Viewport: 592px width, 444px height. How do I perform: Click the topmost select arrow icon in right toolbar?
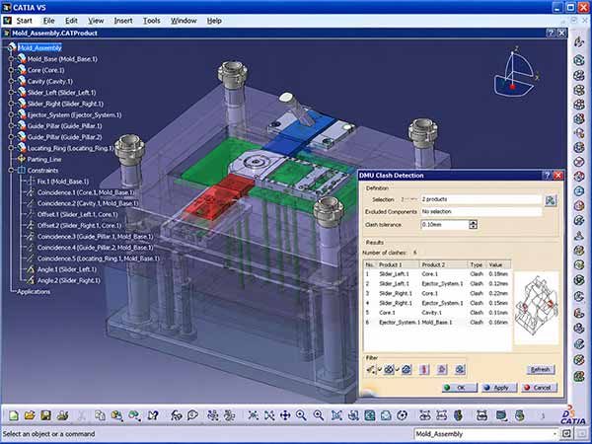pos(579,42)
